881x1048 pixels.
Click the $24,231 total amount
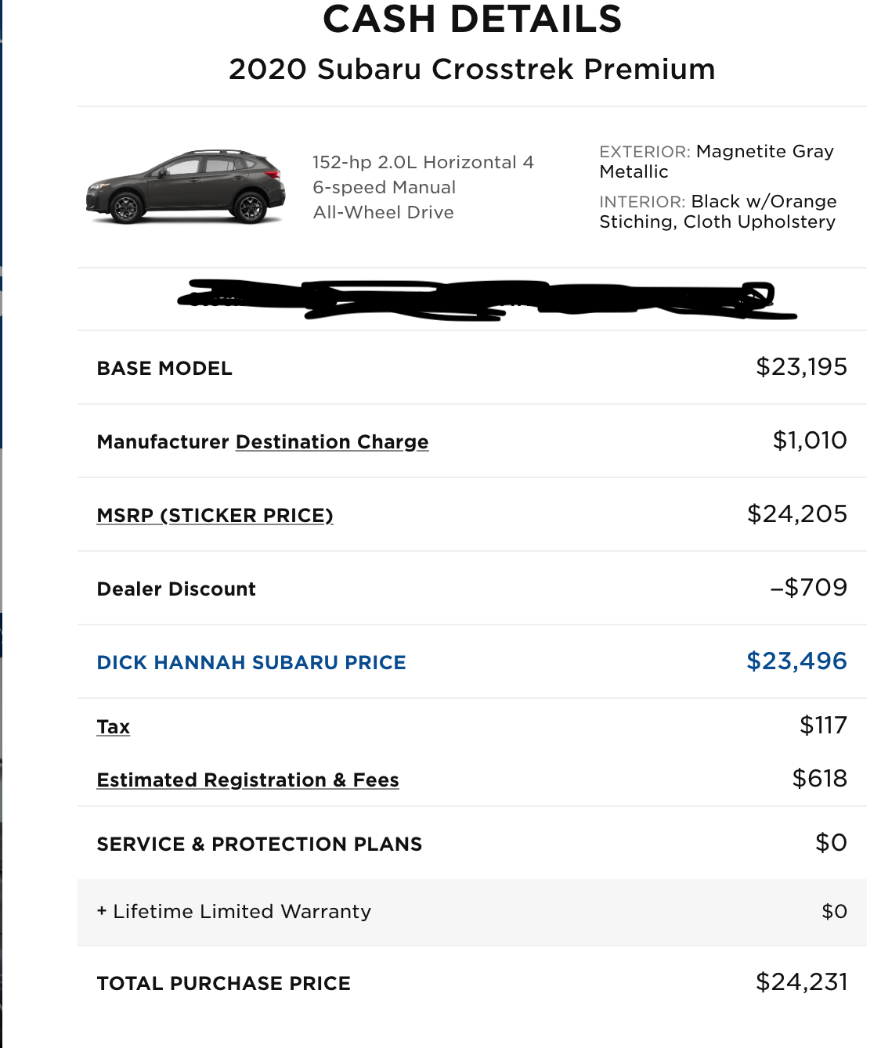pos(801,982)
